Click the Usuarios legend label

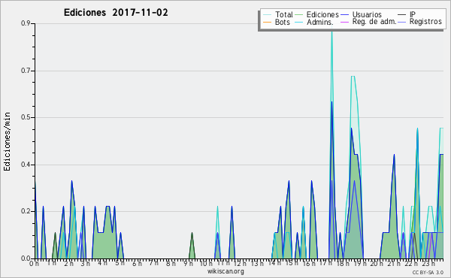(x=367, y=14)
